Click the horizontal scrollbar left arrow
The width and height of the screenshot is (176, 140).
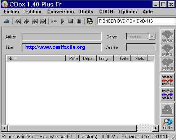[x=5, y=128]
